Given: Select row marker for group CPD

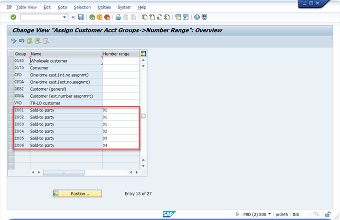Looking at the screenshot, I should [11, 75].
